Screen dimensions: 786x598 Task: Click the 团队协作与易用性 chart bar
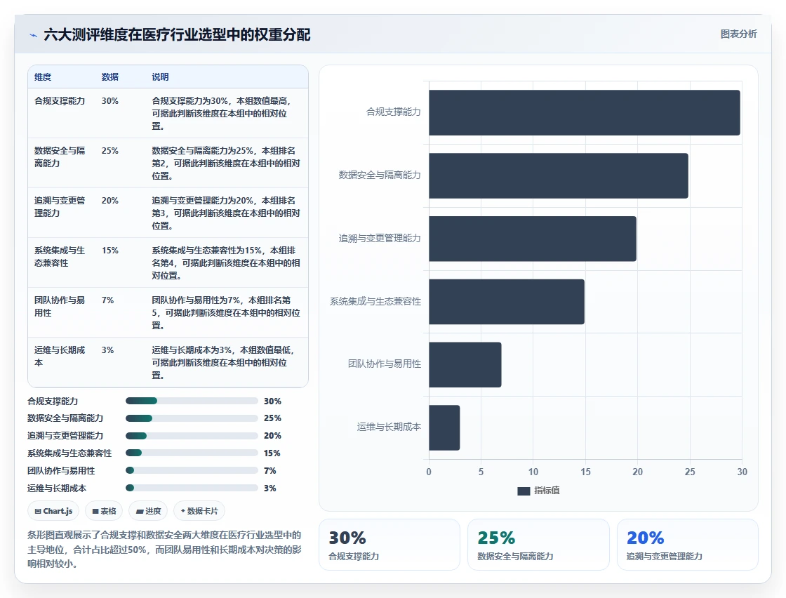[x=465, y=365]
